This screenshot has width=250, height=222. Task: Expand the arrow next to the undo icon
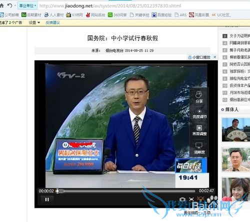click(15, 6)
